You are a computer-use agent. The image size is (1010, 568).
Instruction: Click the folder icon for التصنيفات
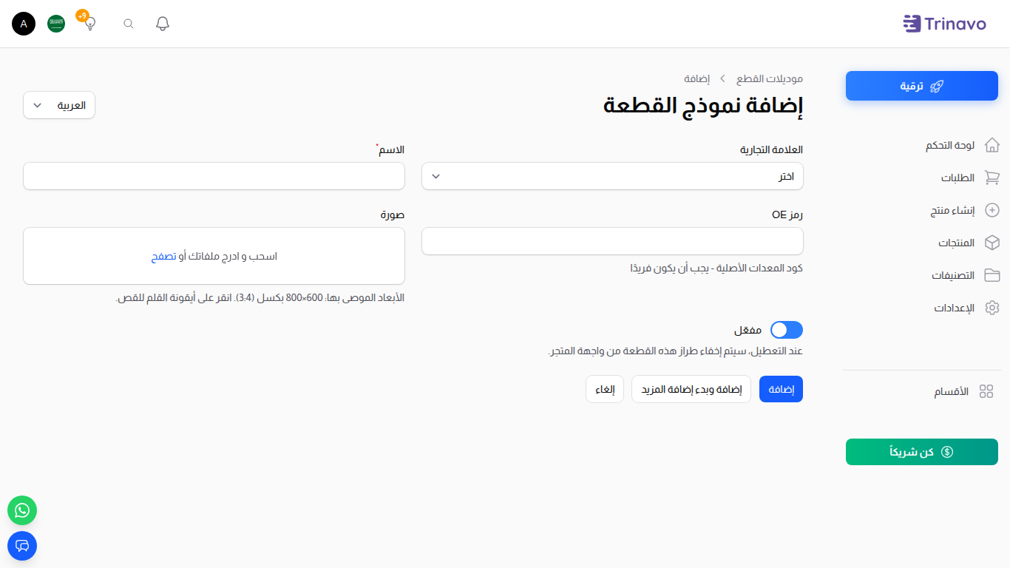tap(992, 275)
